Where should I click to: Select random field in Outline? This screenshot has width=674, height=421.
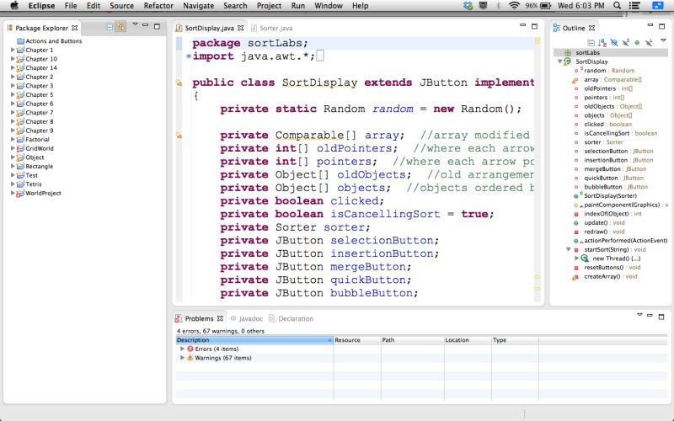tap(604, 71)
